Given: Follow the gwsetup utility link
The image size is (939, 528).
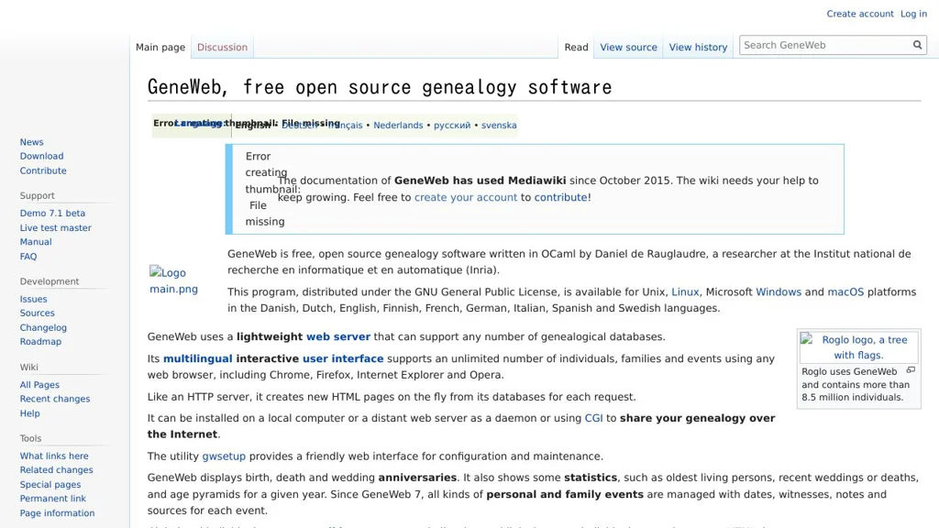Looking at the screenshot, I should (x=224, y=456).
